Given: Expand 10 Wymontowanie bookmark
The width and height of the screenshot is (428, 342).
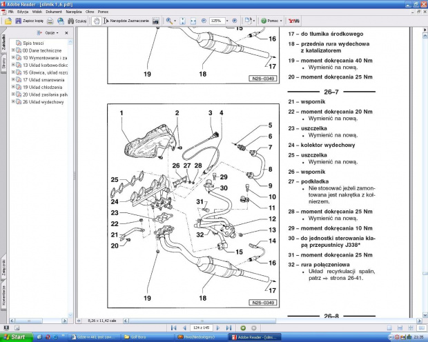Looking at the screenshot, I should click(x=13, y=57).
